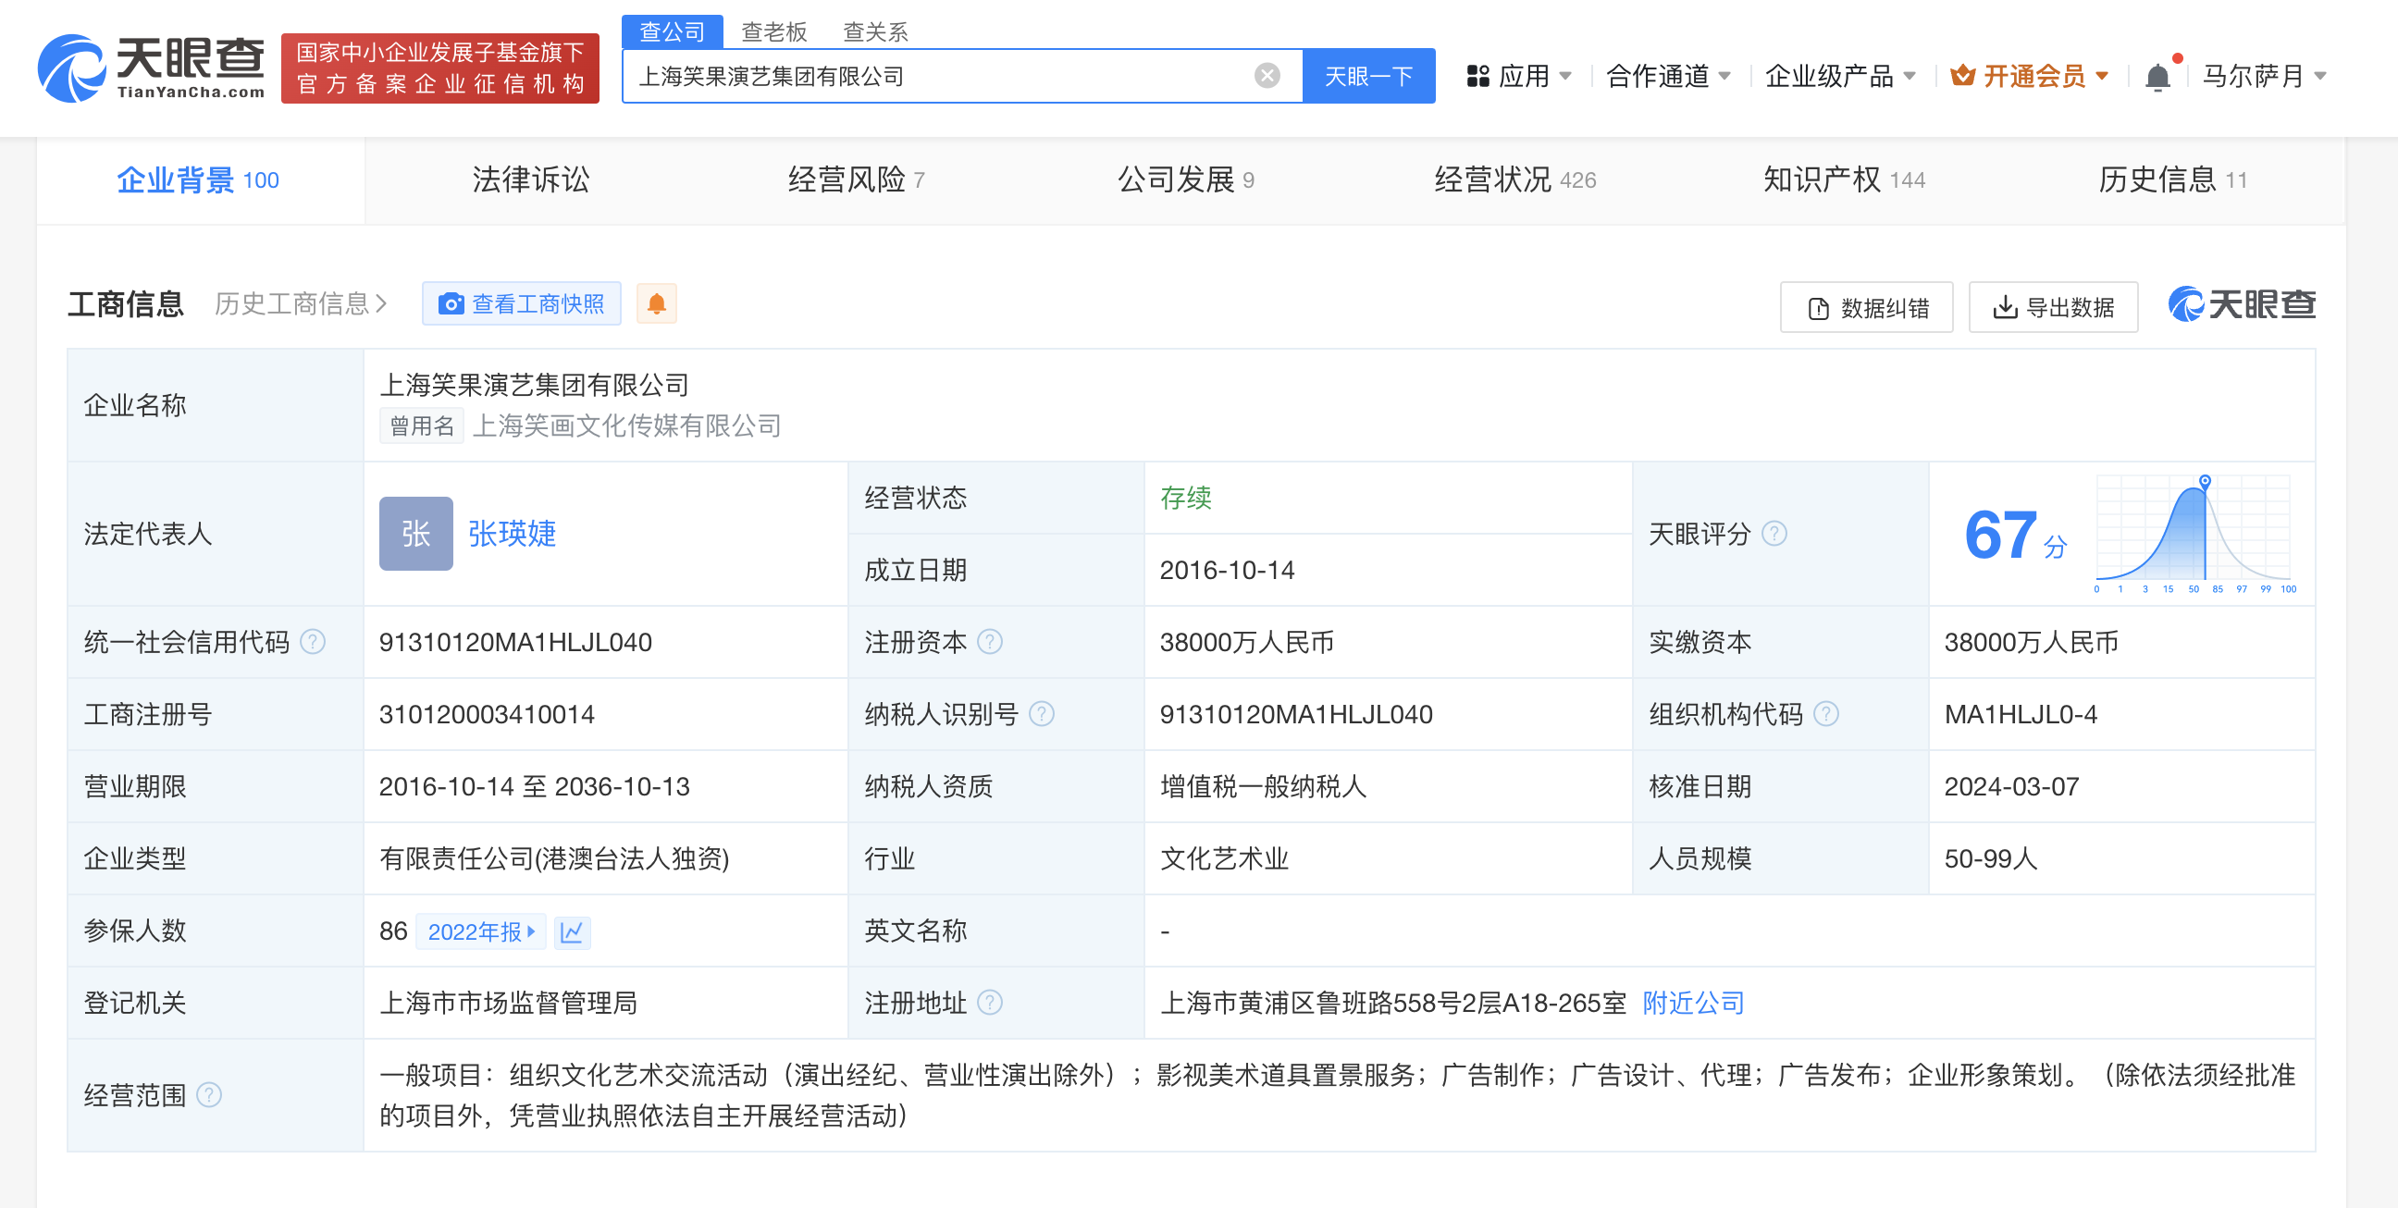Click legal representative link 张瑛婕

[x=511, y=534]
